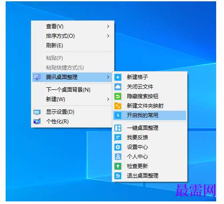The width and height of the screenshot is (224, 204).
Task: Choose 隐藏搜索按钮 in the submenu
Action: 150,96
